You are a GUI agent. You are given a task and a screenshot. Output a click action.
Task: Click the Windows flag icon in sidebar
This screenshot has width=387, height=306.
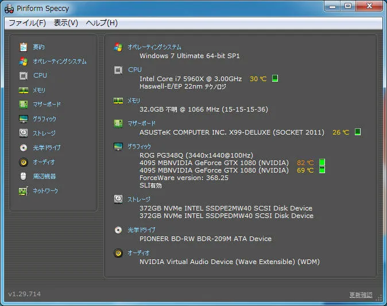[x=24, y=62]
